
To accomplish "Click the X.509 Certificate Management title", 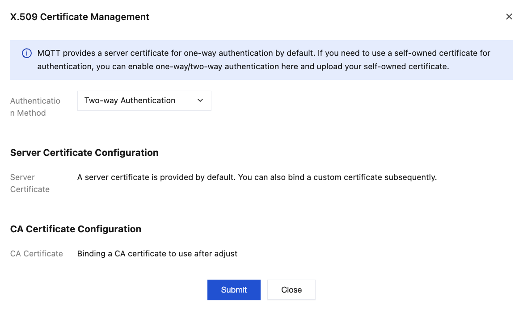I will [80, 17].
